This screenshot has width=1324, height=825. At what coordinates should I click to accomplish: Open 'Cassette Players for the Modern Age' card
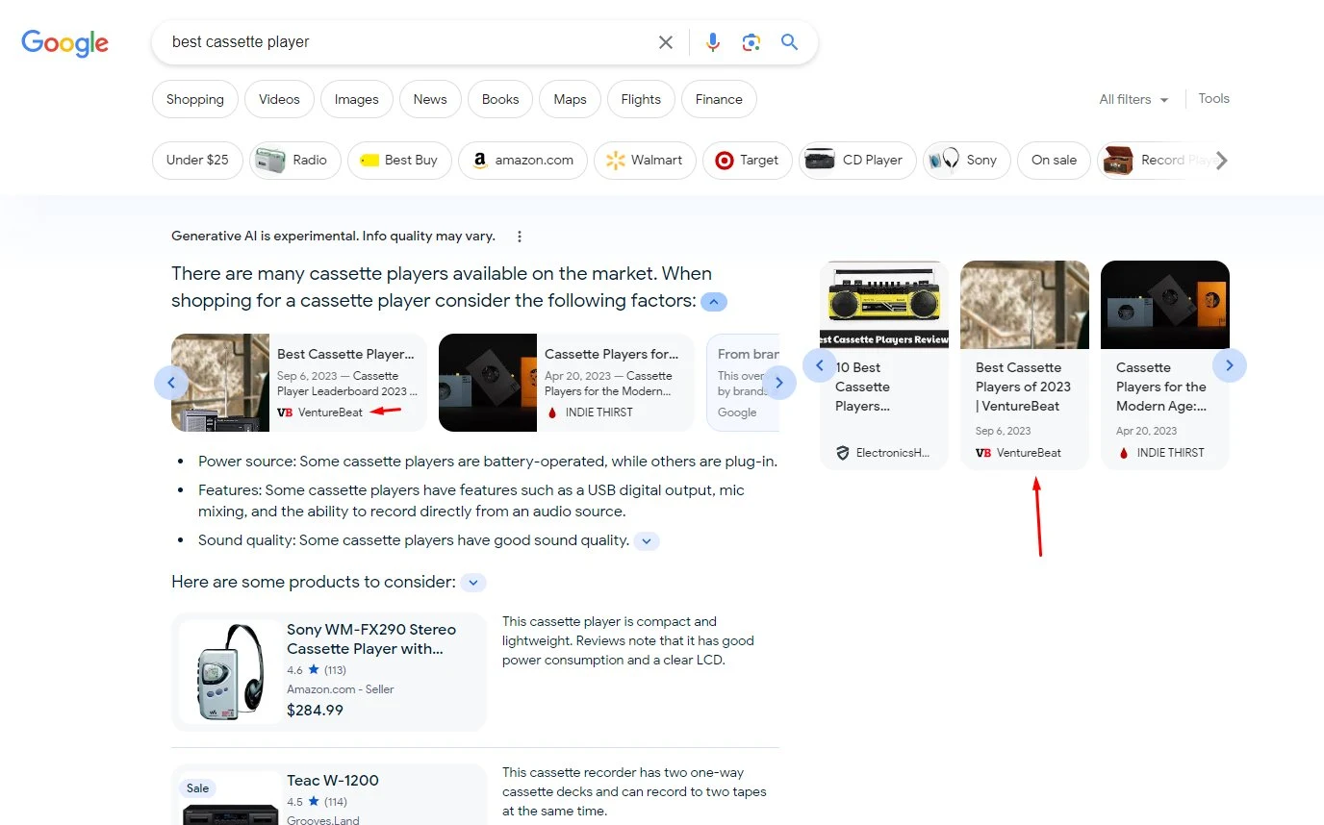[1165, 365]
